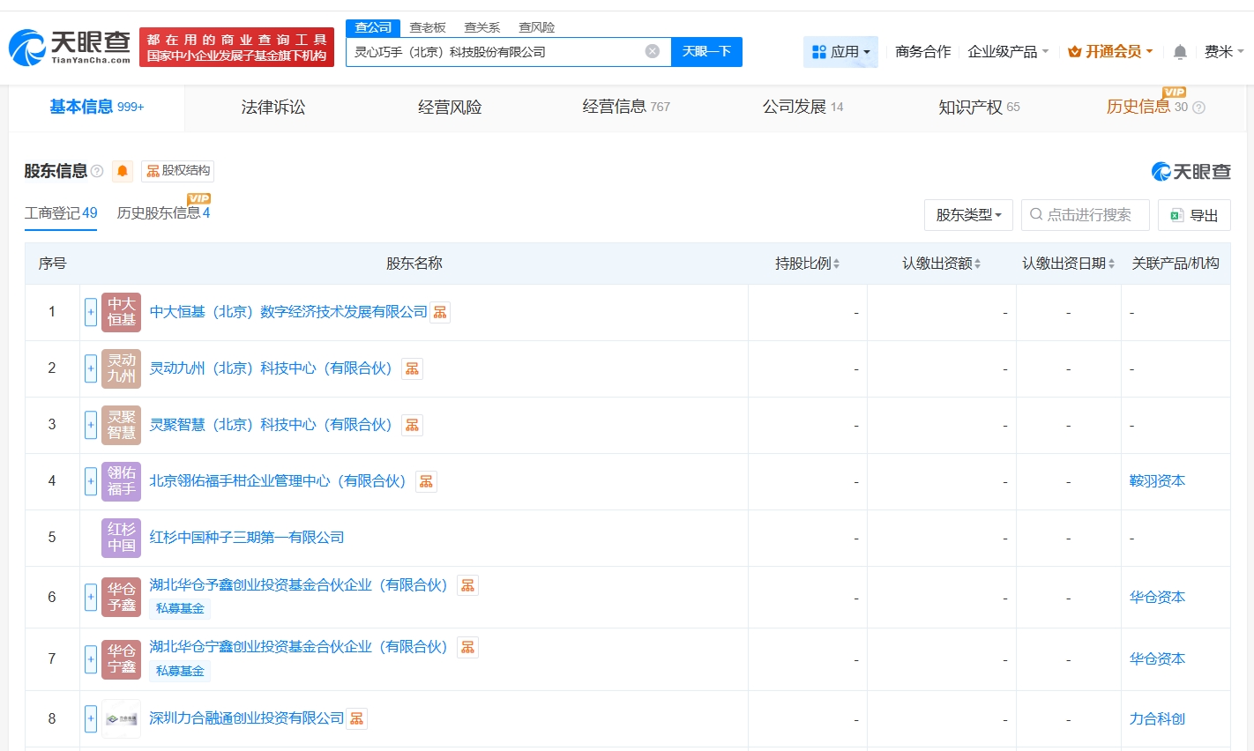This screenshot has height=751, width=1254.
Task: Open equity structure icon beside 中大恒基 company
Action: click(x=440, y=312)
